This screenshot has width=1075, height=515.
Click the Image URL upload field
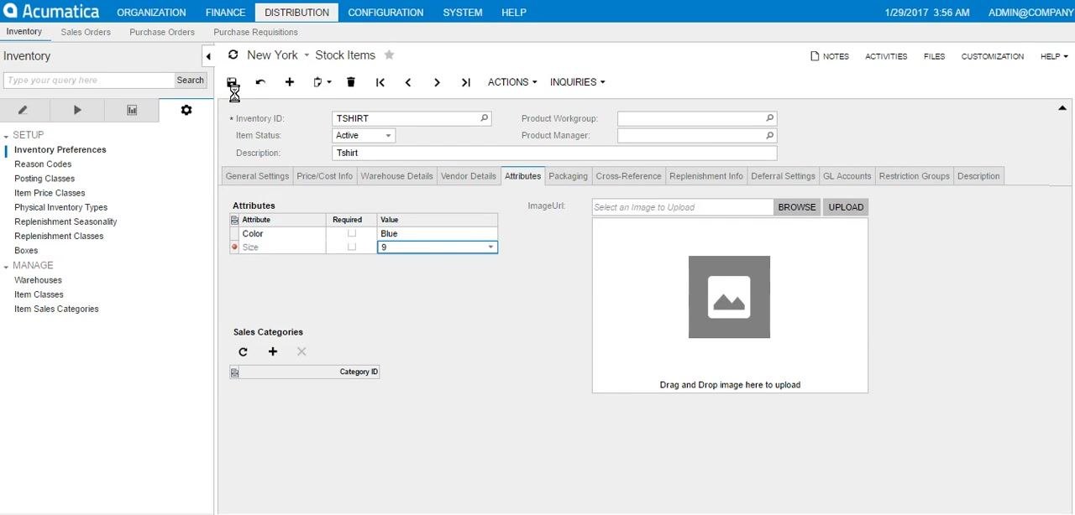click(682, 207)
